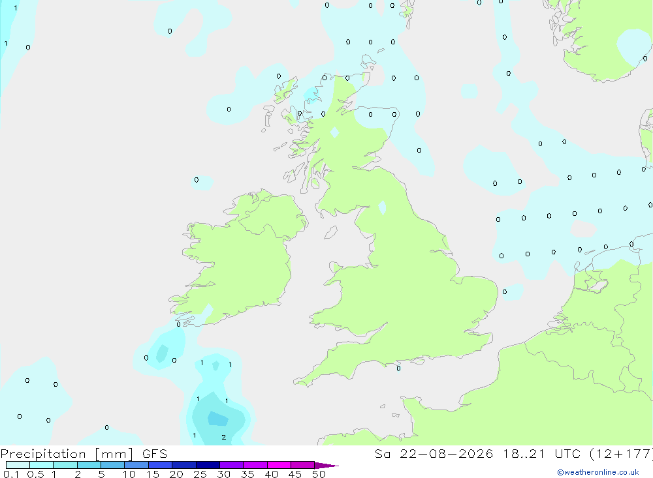Click the '15' legend scale label
653x478 pixels.
[x=152, y=474]
